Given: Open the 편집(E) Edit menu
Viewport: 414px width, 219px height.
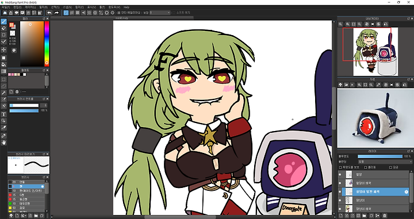Looking at the screenshot, I should click(x=17, y=7).
